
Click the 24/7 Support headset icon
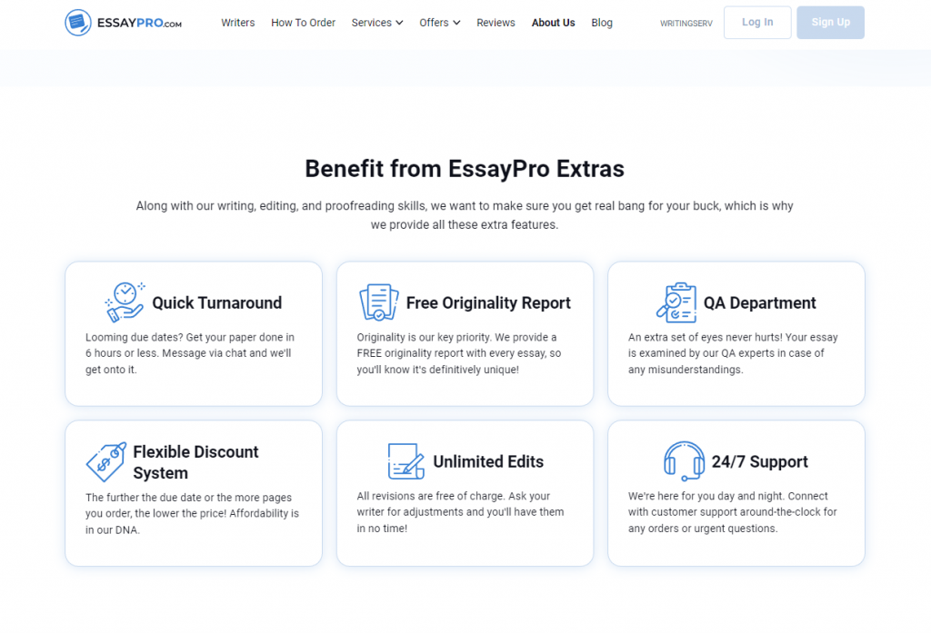click(684, 461)
